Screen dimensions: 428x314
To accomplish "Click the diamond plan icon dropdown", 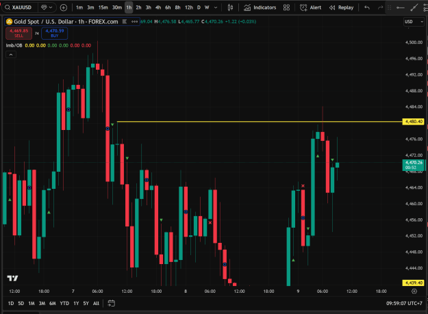I will 47,8.
